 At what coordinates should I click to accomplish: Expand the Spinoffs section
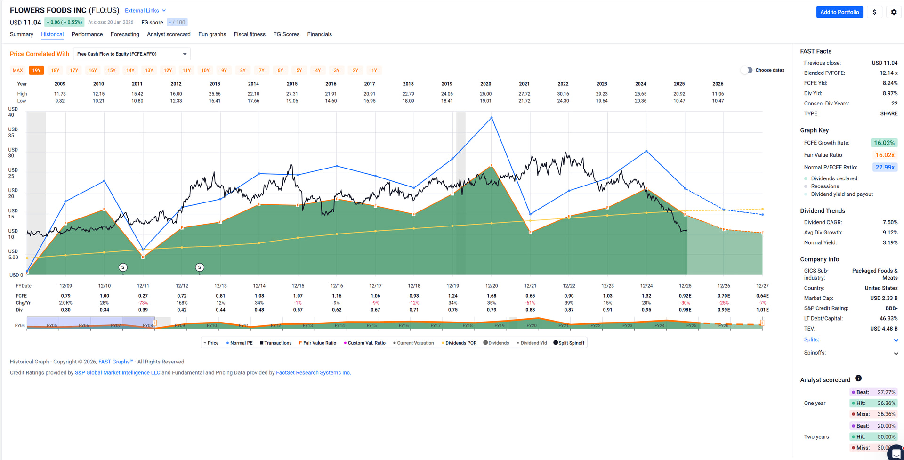point(896,353)
